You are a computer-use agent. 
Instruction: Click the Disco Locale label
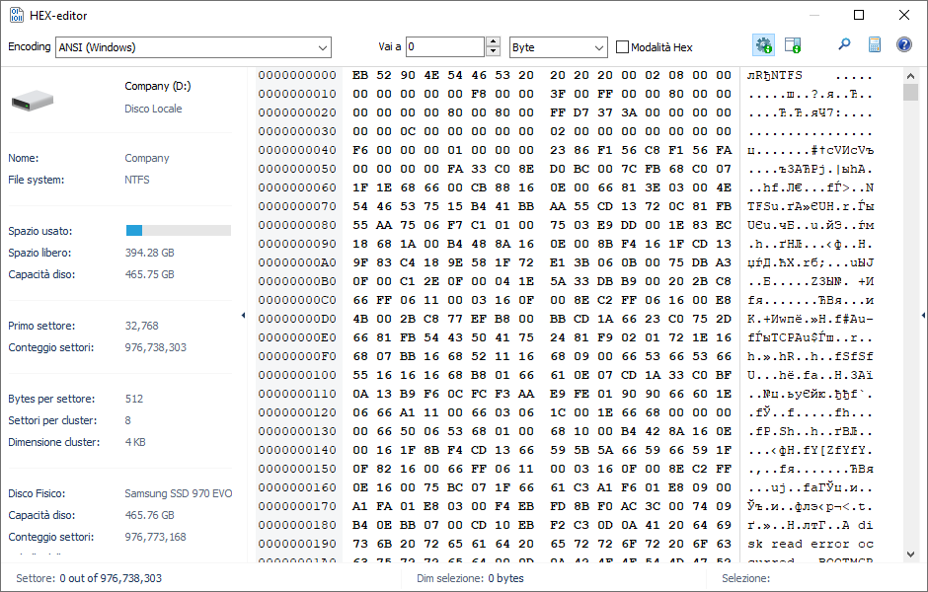153,109
